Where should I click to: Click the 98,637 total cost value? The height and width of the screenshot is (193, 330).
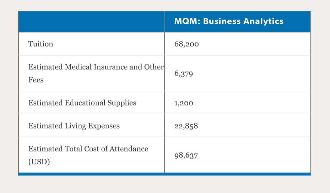click(186, 155)
